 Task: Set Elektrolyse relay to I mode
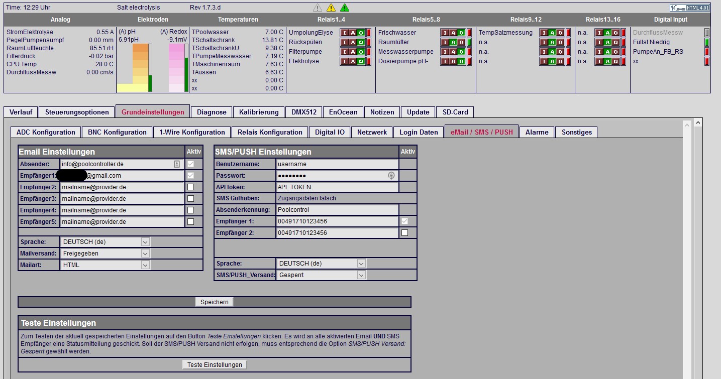(345, 61)
